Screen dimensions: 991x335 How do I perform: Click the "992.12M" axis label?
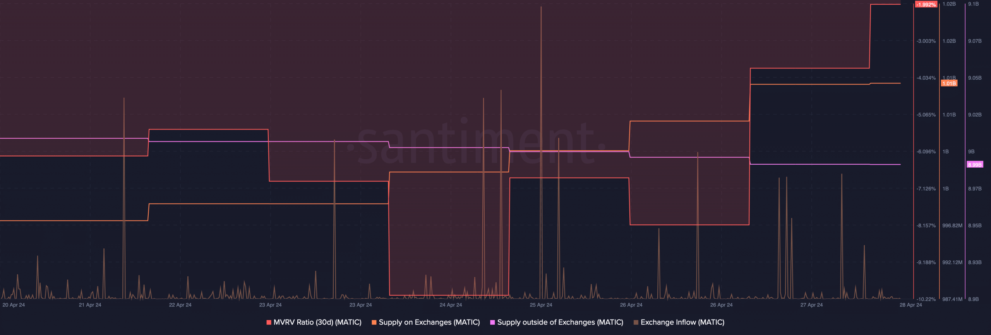click(952, 262)
